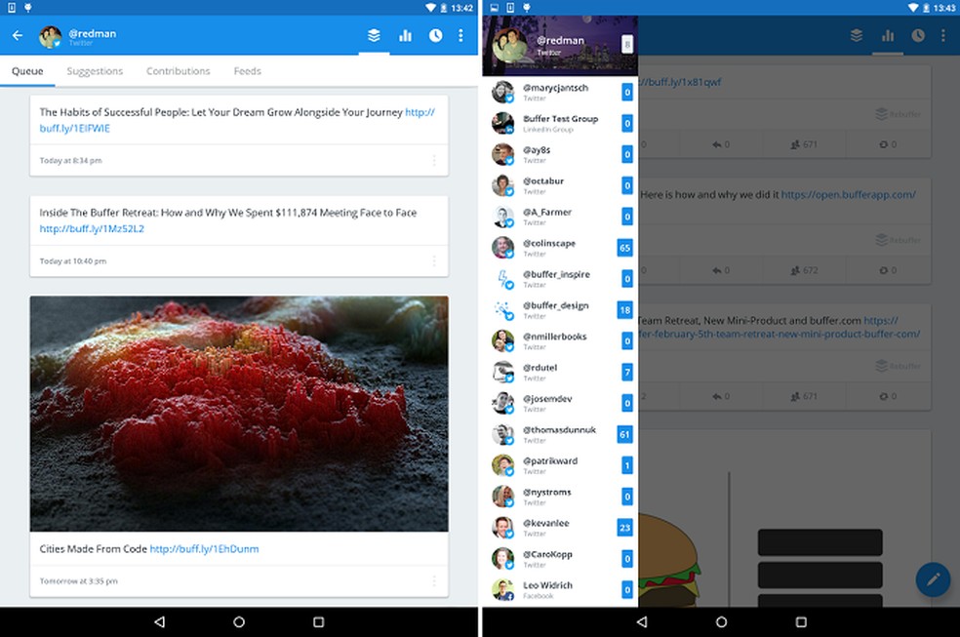Open the queue stack icon in left toolbar
Viewport: 960px width, 637px height.
click(374, 35)
